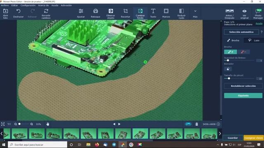
Task: Open the Ajustar adjustments tool
Action: point(81,14)
